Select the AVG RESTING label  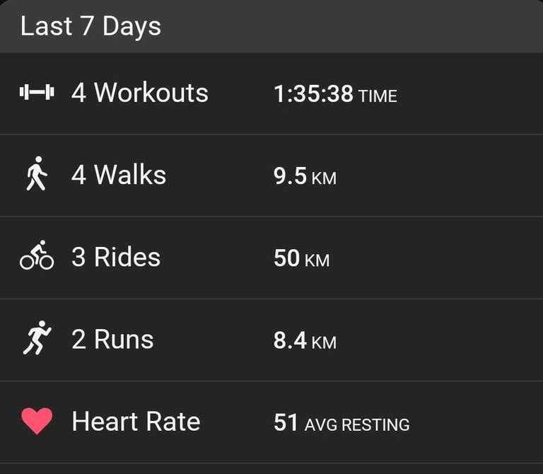click(x=357, y=424)
